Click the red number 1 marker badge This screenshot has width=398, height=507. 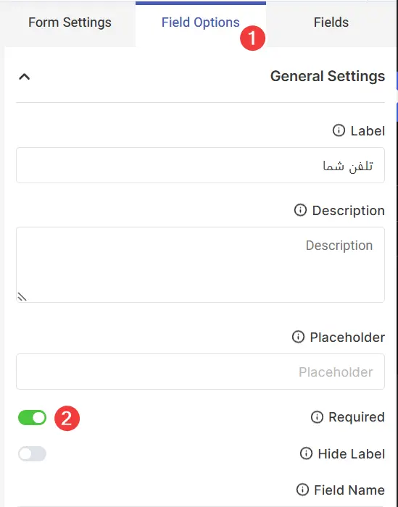tap(252, 38)
